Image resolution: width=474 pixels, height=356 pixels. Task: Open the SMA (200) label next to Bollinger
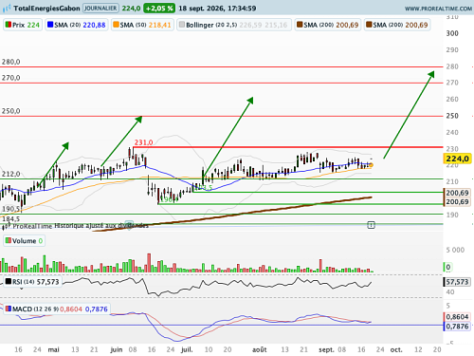click(328, 25)
